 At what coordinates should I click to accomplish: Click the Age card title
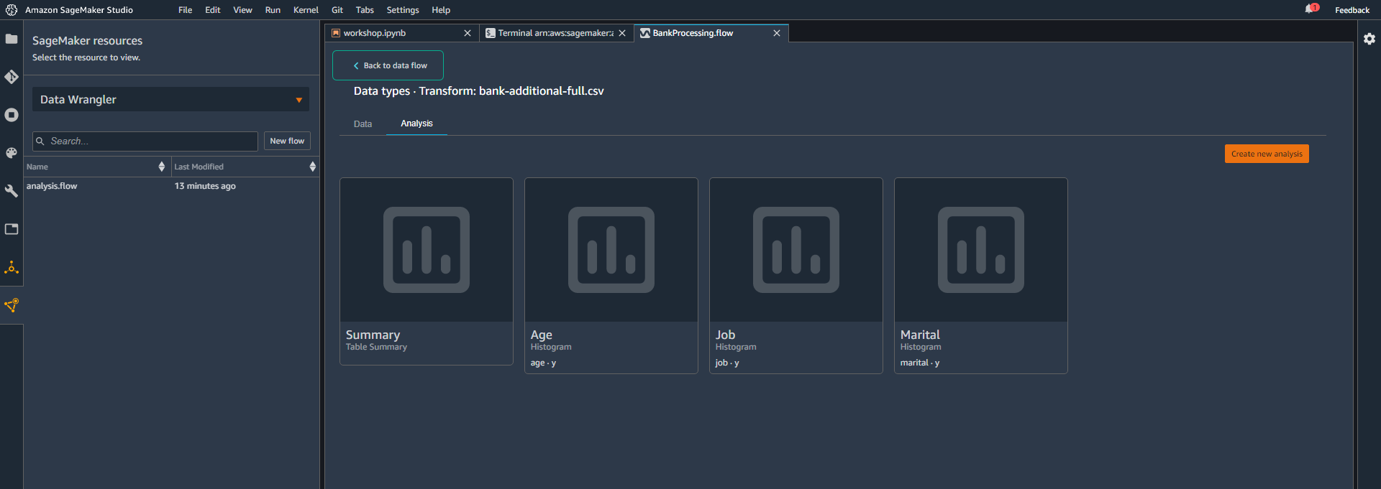tap(542, 335)
